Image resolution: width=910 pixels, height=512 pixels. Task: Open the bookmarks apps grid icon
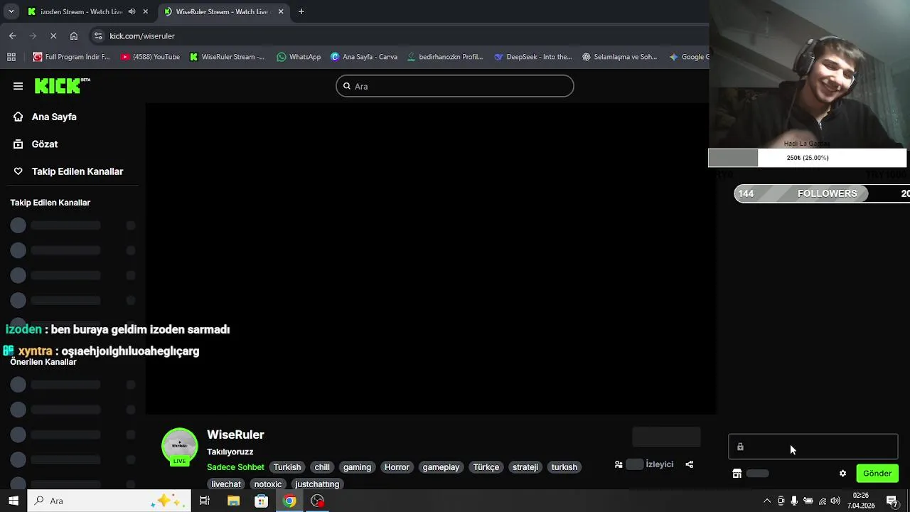[x=11, y=57]
